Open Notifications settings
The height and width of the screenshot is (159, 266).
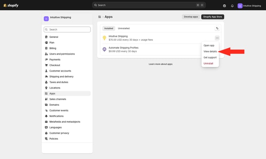(67, 116)
